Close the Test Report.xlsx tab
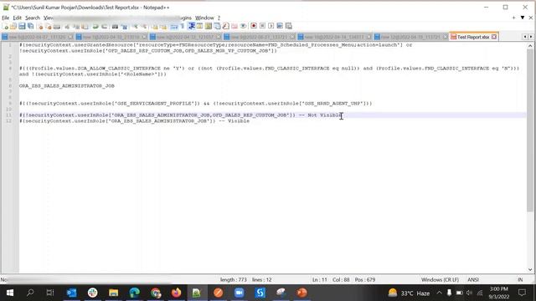The height and width of the screenshot is (301, 536). click(494, 37)
